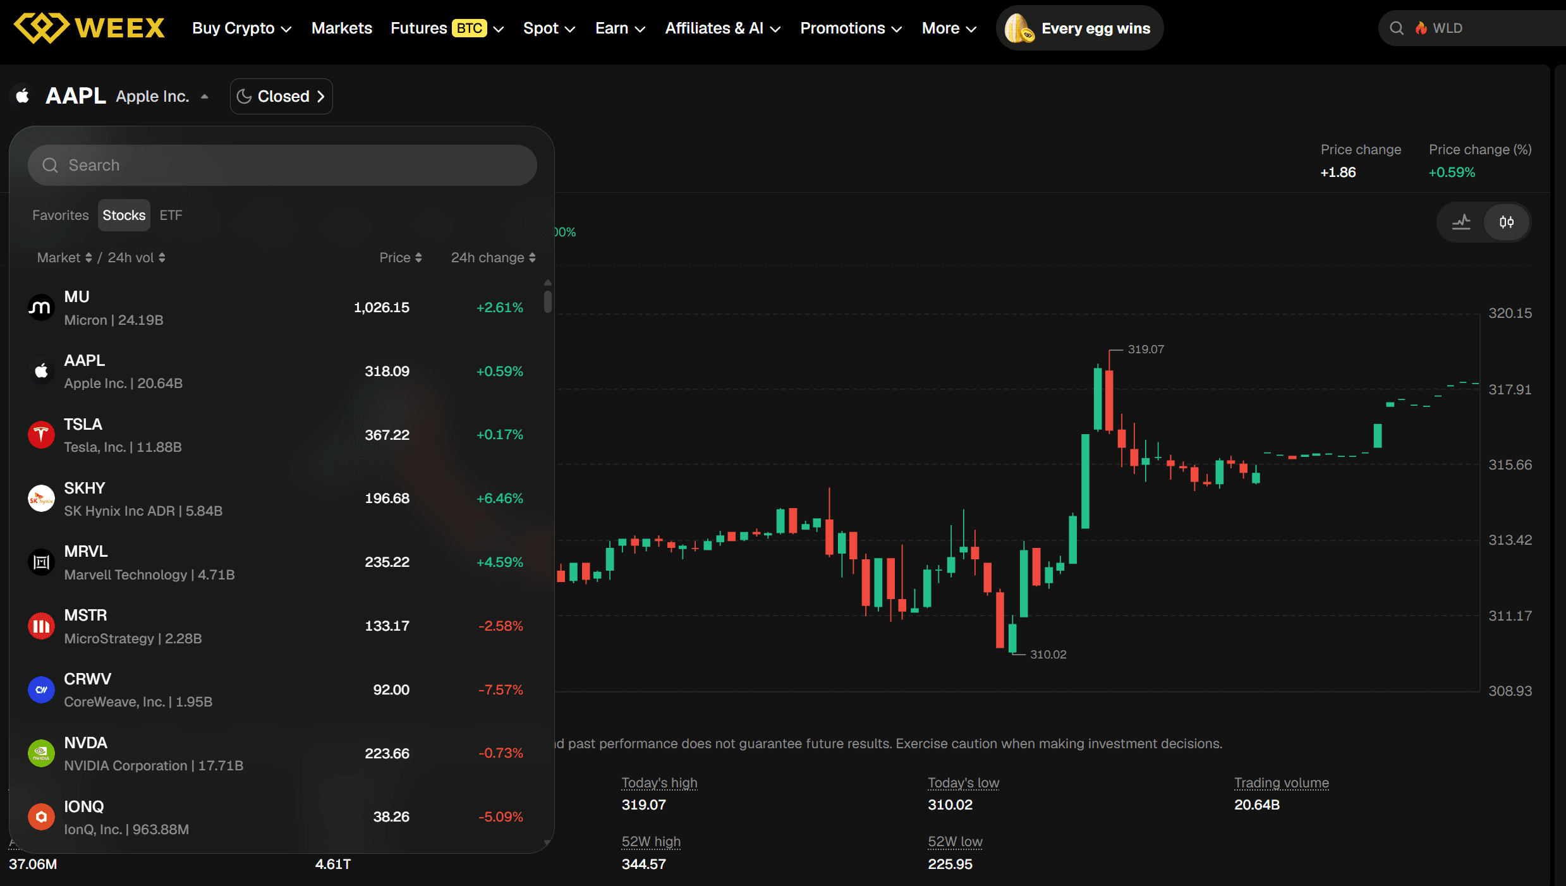Open the Every egg wins promotion
Viewport: 1566px width, 886px height.
(x=1080, y=28)
